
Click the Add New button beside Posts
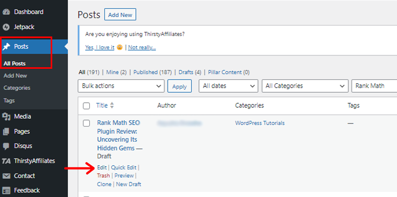coord(120,15)
